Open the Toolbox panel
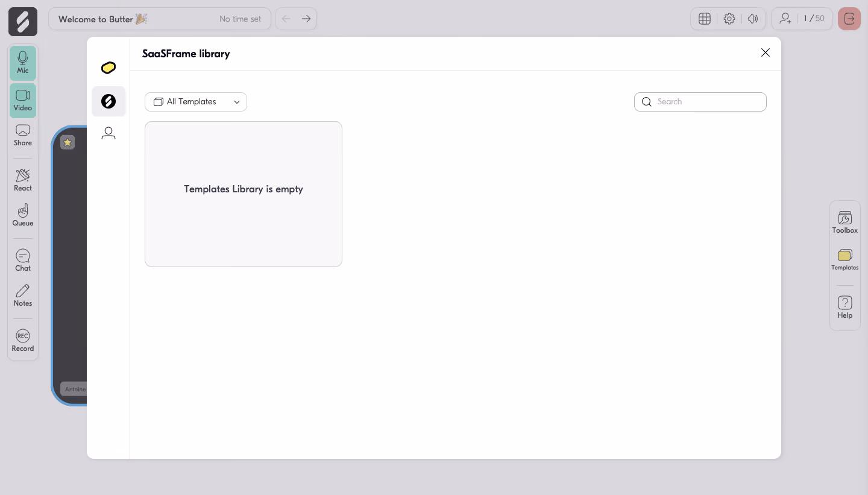Screen dimensions: 868x495 coord(845,222)
